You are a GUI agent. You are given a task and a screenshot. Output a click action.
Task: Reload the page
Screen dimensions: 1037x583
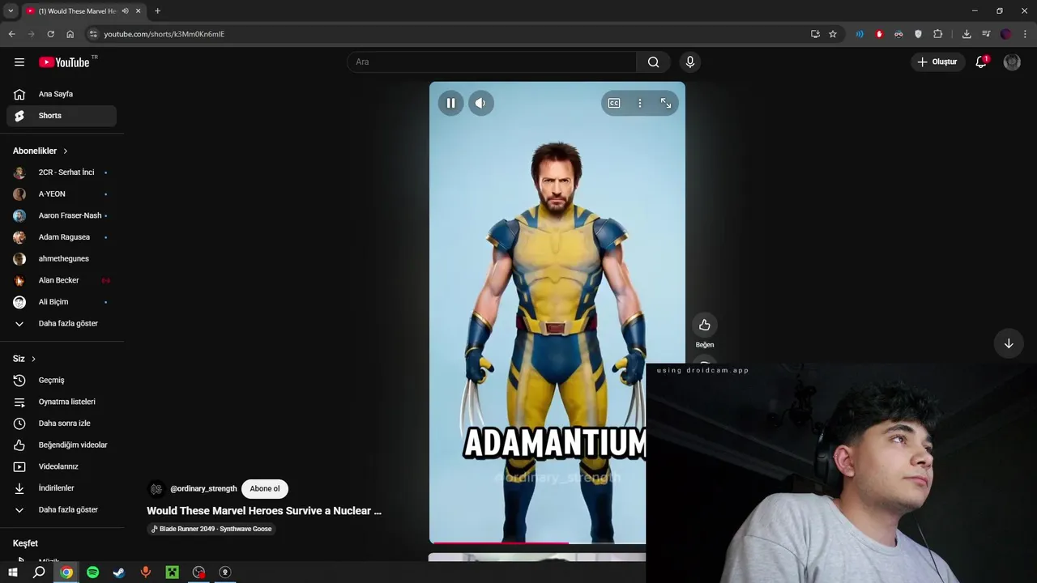coord(50,34)
